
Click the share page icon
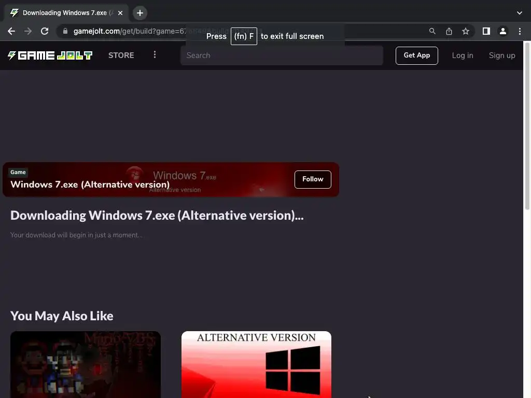[x=449, y=31]
